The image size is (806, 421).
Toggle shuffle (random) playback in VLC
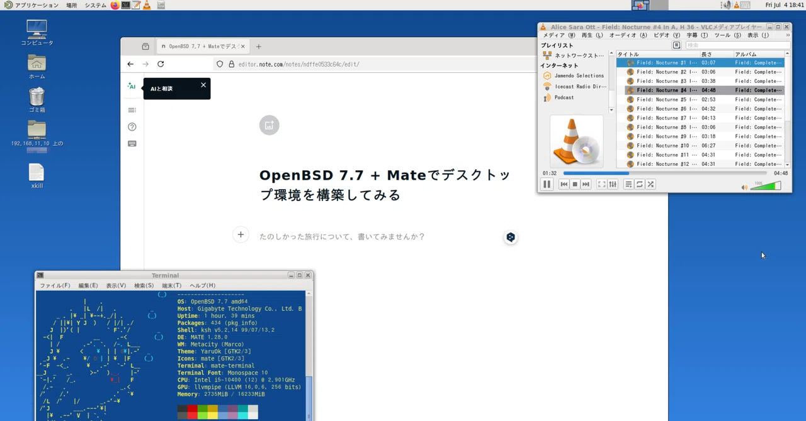tap(650, 184)
